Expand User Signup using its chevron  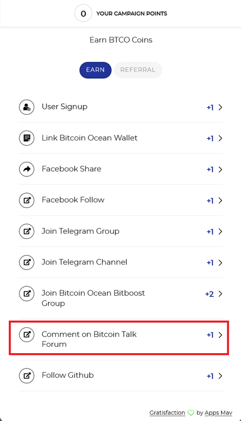coord(220,107)
